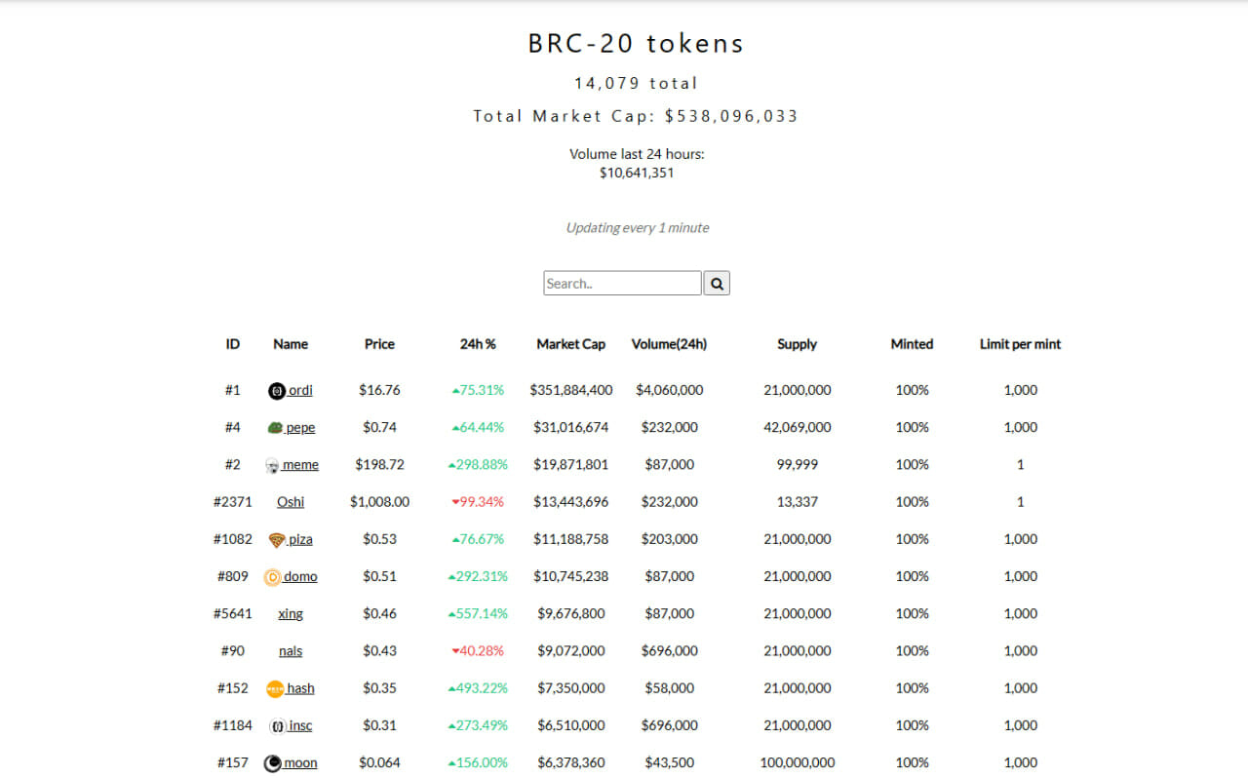Screen dimensions: 1248x778
Task: Select the 100,000,000 supply cell
Action: pyautogui.click(x=798, y=762)
